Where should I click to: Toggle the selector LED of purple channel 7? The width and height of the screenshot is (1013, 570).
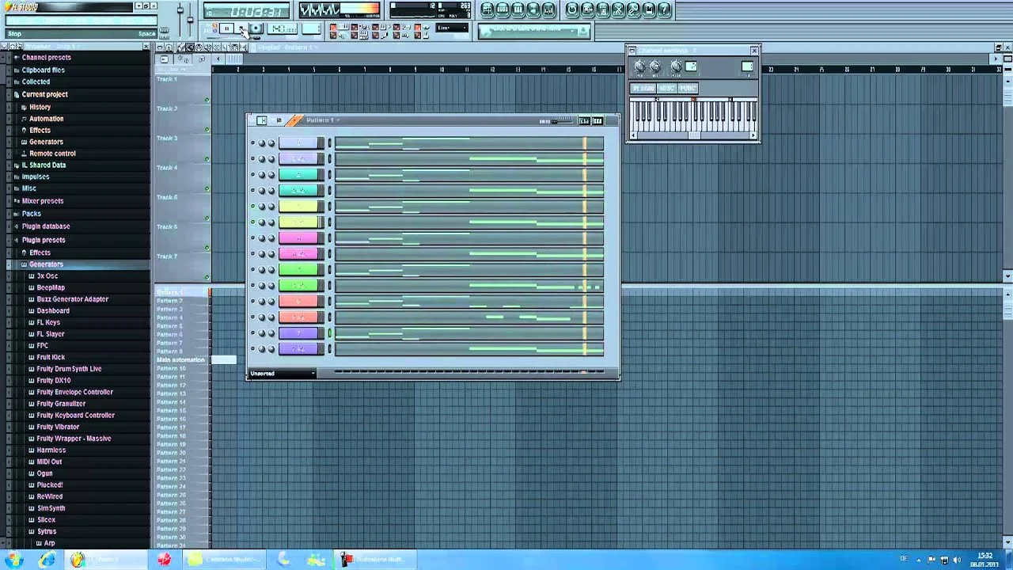coord(330,333)
